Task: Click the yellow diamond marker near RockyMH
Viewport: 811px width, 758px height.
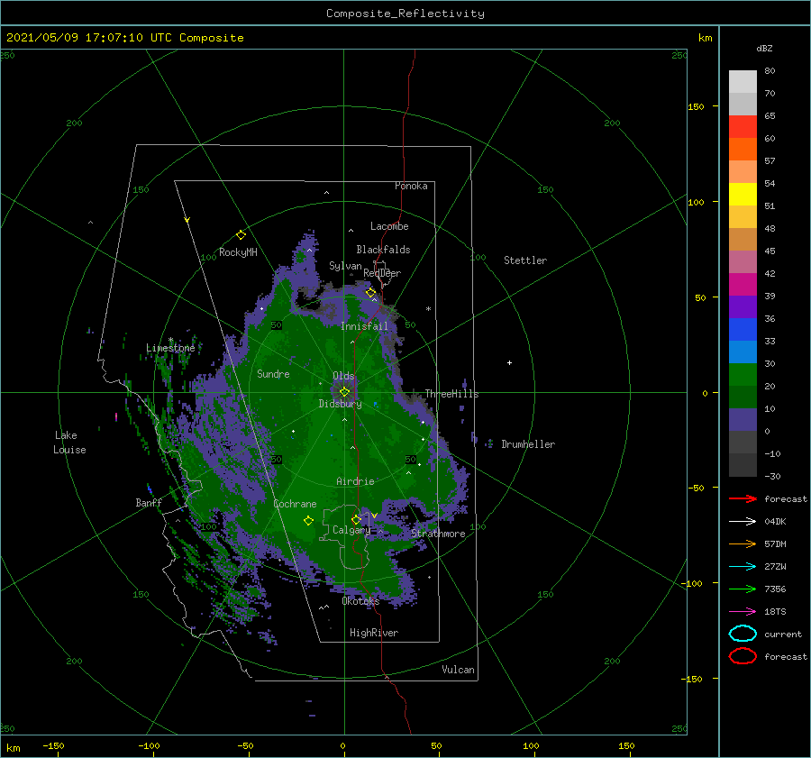Action: coord(241,235)
